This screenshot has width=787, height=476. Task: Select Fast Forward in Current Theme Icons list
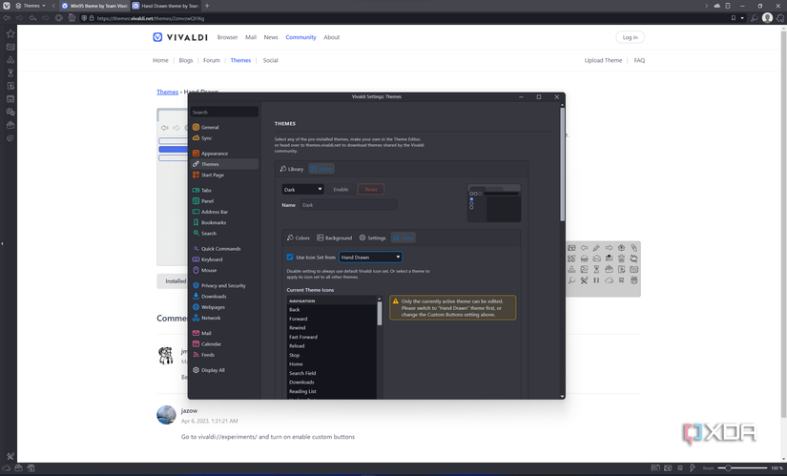[x=332, y=337]
